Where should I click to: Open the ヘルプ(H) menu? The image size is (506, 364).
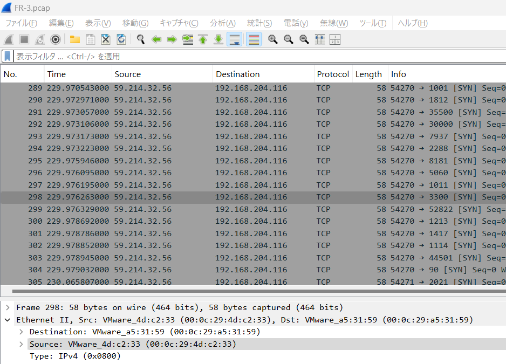(413, 23)
